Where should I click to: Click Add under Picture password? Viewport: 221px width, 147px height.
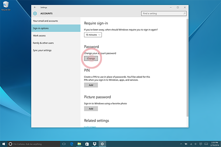(x=91, y=109)
